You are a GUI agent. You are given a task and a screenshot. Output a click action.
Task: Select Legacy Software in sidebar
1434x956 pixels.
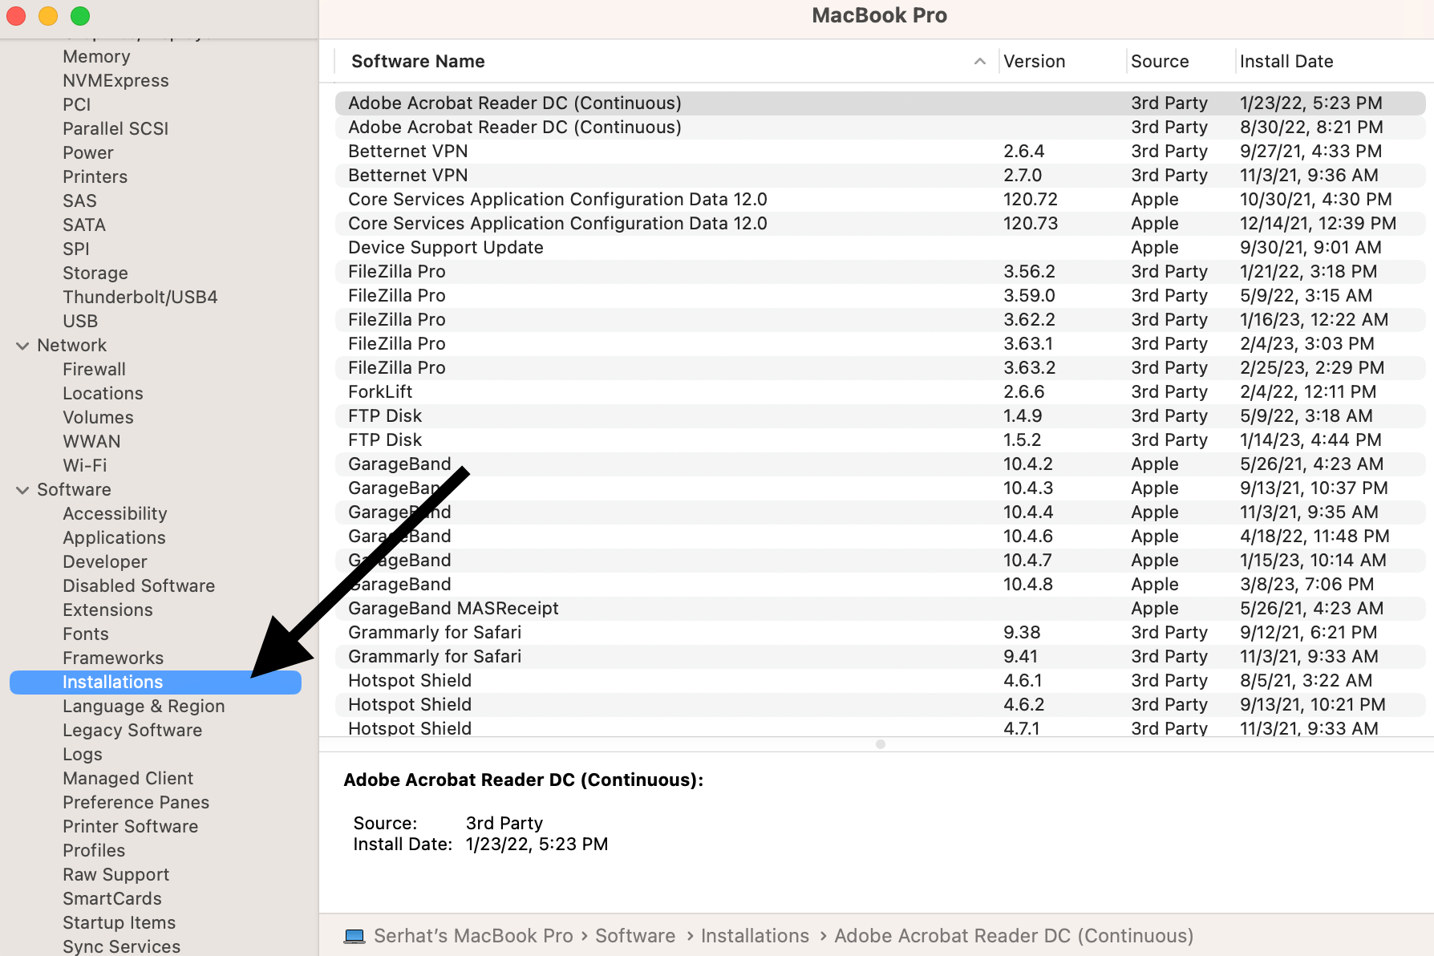point(132,731)
